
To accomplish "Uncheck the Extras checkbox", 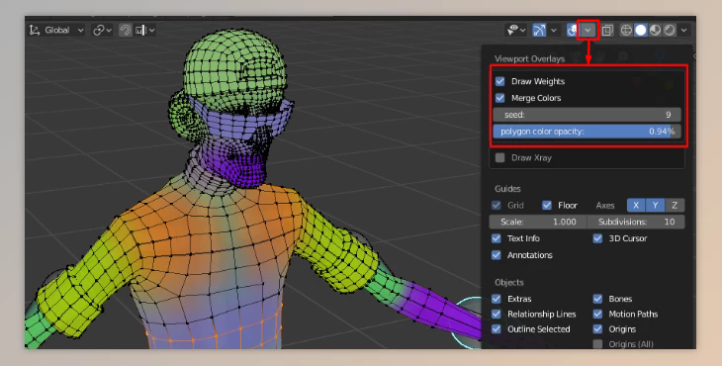I will point(496,299).
